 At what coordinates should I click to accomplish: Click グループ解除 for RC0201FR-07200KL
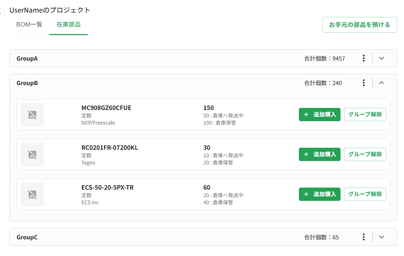coord(365,155)
